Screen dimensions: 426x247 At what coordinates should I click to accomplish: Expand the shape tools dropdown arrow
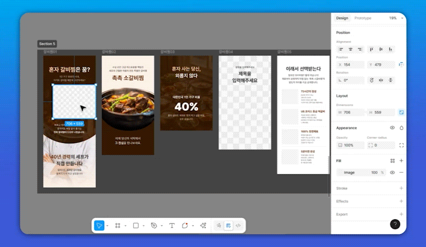pos(143,226)
